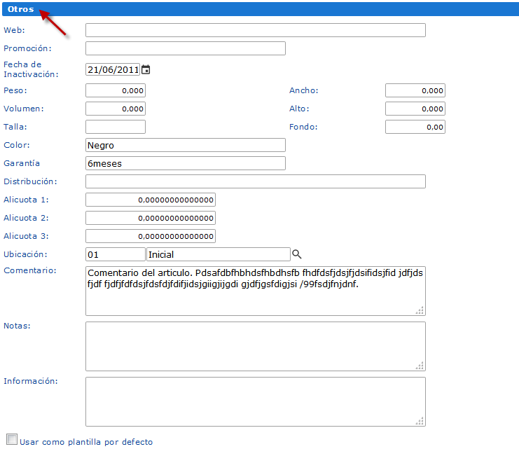Open the calendar picker for Fecha de Inactivación

click(146, 69)
